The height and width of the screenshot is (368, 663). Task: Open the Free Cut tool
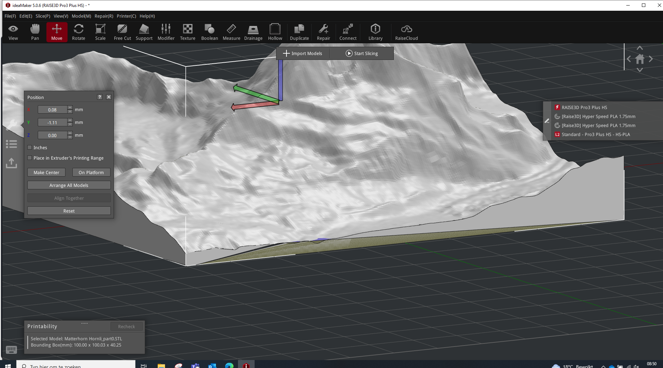click(x=122, y=32)
